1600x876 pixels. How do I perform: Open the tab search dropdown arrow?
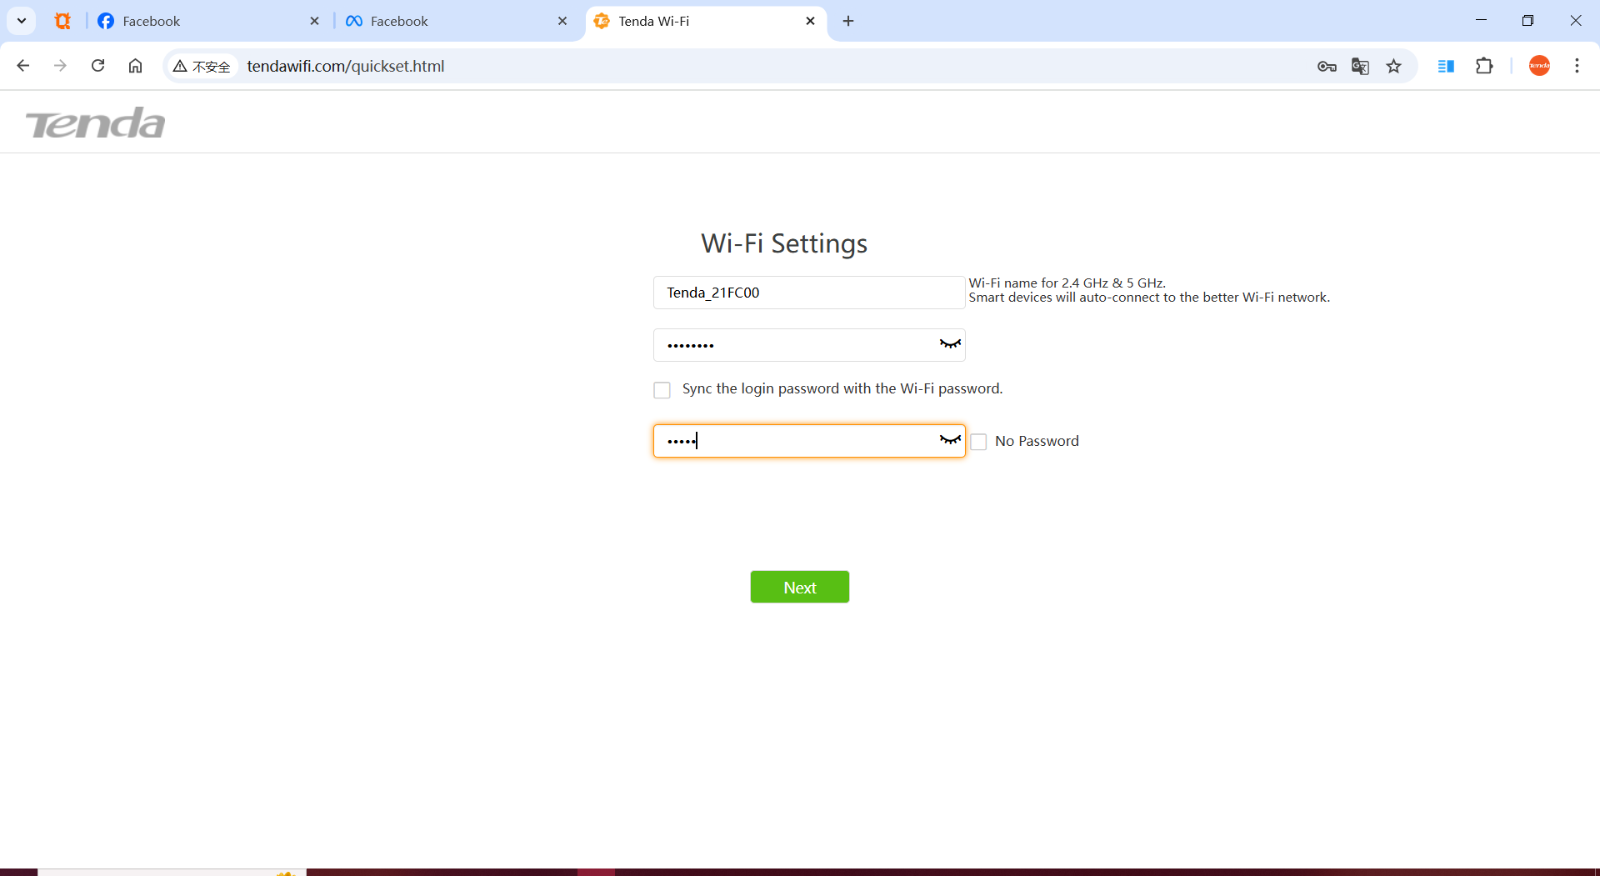point(22,21)
